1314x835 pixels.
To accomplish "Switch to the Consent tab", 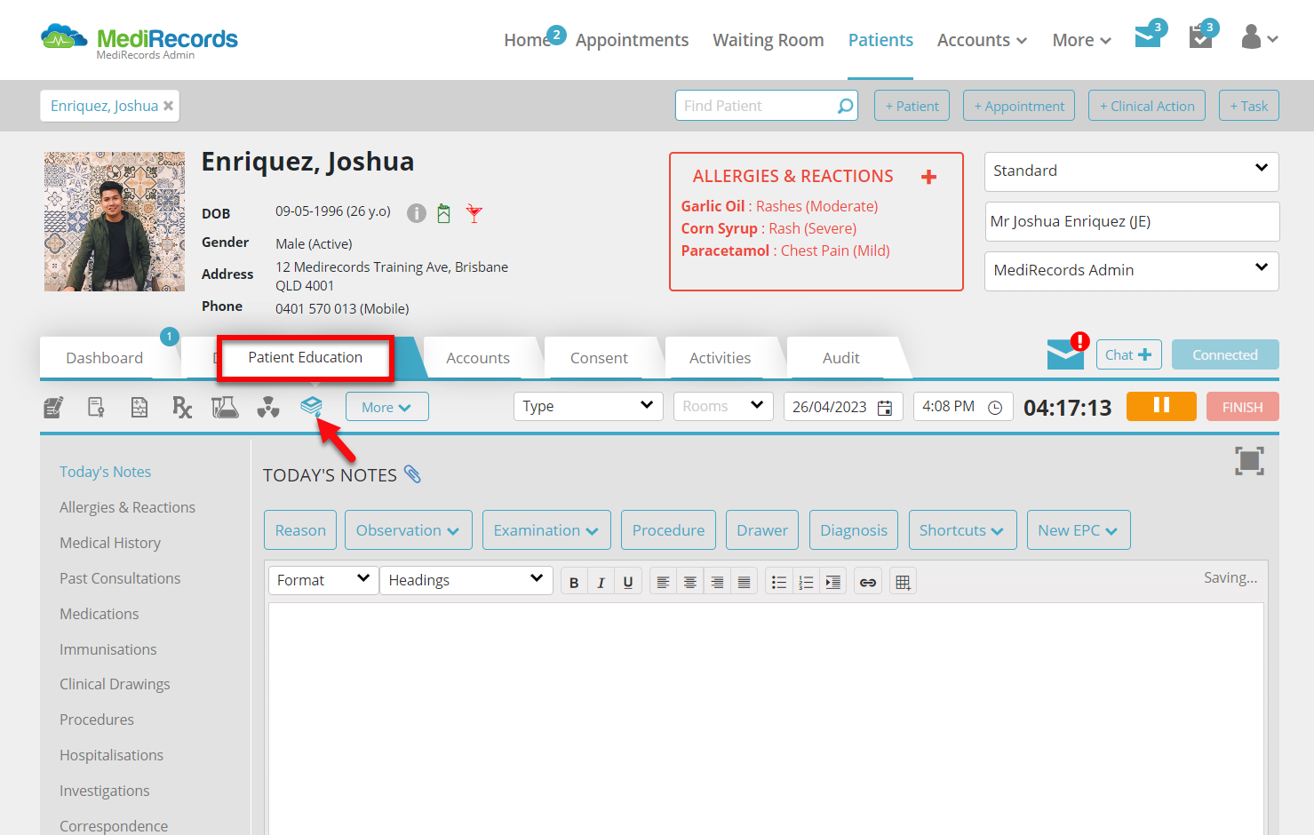I will click(x=599, y=358).
